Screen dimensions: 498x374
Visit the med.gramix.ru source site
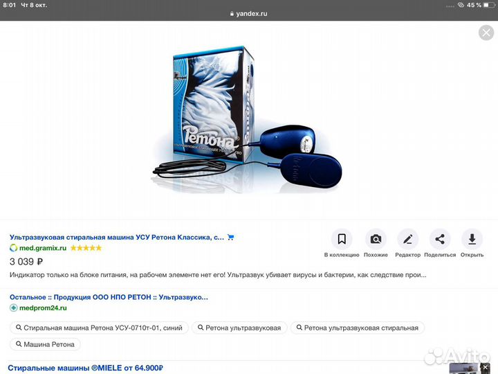[43, 248]
